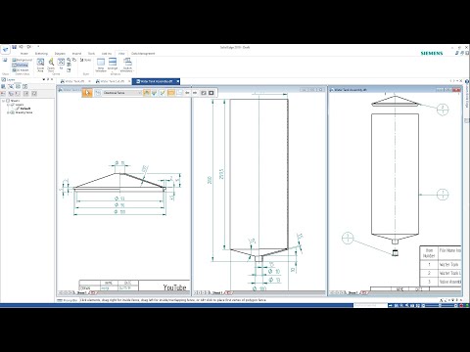Click the fourth Layers panel toolbar icon

[25, 86]
